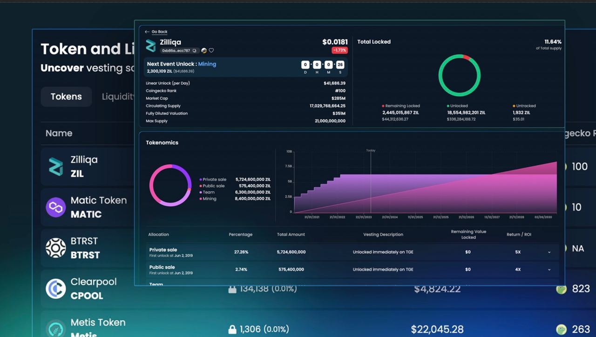The image size is (596, 337).
Task: Click the Go Back arrow icon
Action: pyautogui.click(x=147, y=32)
